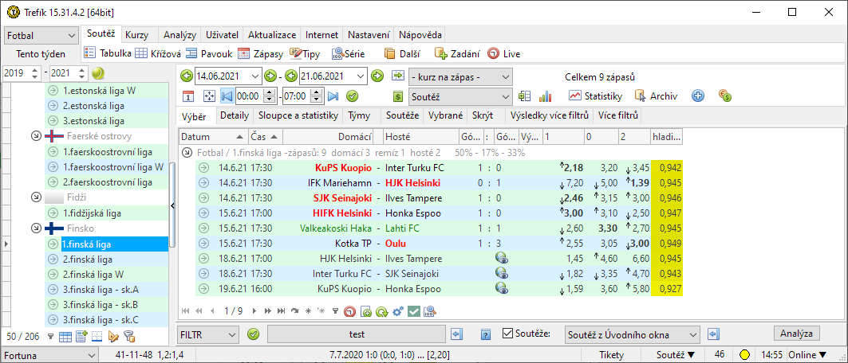Click the table-with-plus icon beside Soutěž dropdown
The image size is (848, 363).
(x=523, y=96)
